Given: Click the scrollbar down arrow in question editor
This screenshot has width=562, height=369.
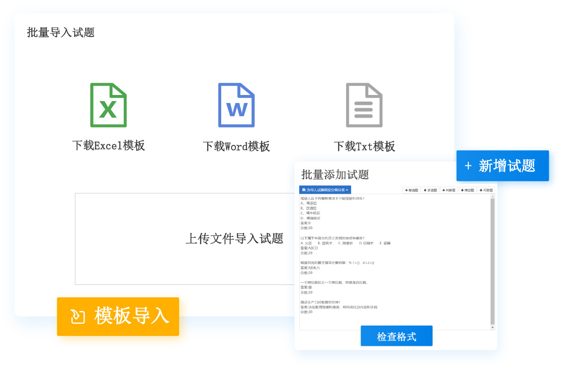Looking at the screenshot, I should point(493,327).
